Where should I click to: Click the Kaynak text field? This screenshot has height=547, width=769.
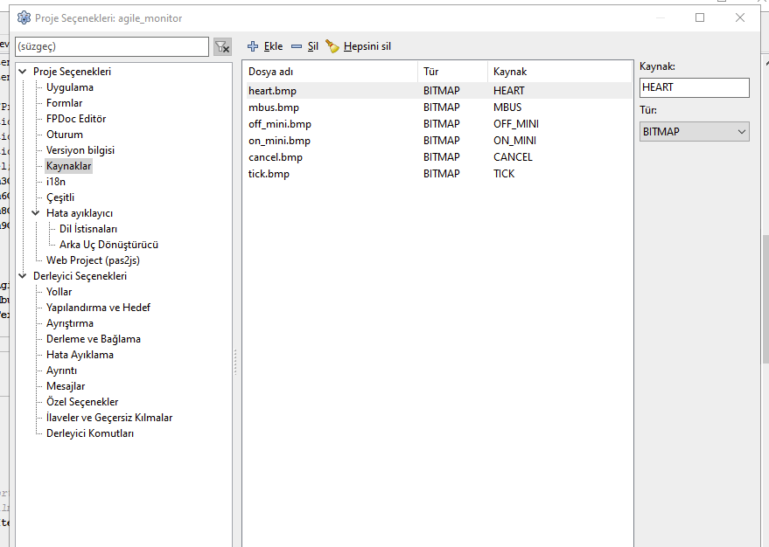tap(694, 87)
